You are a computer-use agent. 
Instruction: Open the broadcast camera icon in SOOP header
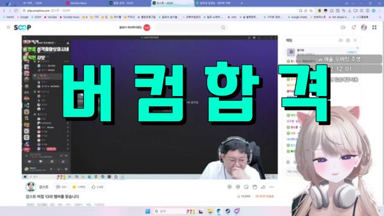[343, 28]
